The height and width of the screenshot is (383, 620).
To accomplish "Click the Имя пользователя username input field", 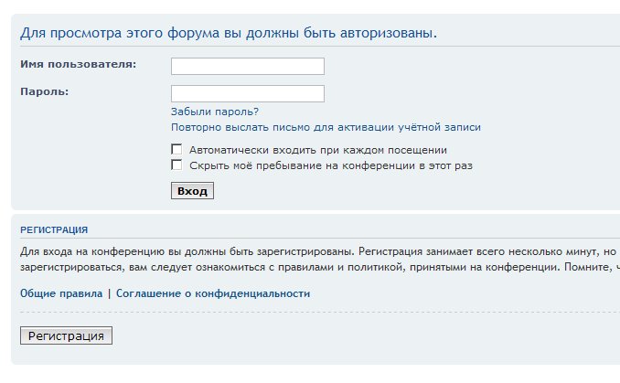I will pos(247,66).
